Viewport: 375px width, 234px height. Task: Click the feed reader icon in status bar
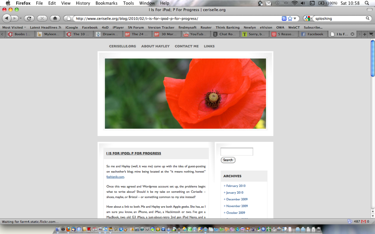tap(350, 222)
